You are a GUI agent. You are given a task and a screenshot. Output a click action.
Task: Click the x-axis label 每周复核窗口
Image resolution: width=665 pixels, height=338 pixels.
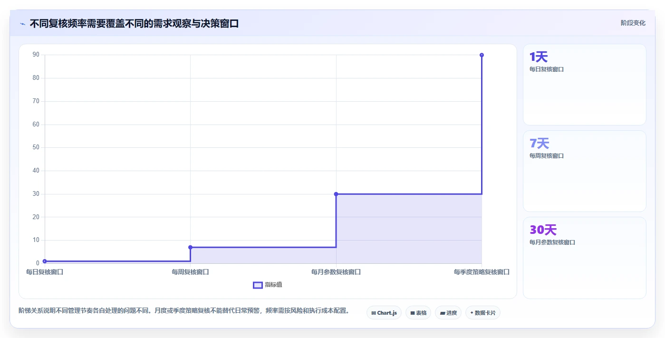coord(190,272)
